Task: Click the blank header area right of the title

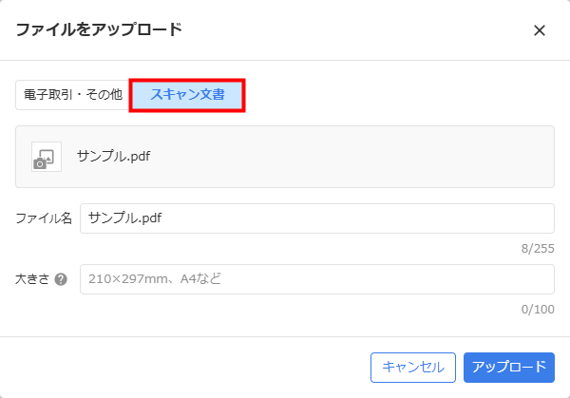Action: [x=356, y=29]
